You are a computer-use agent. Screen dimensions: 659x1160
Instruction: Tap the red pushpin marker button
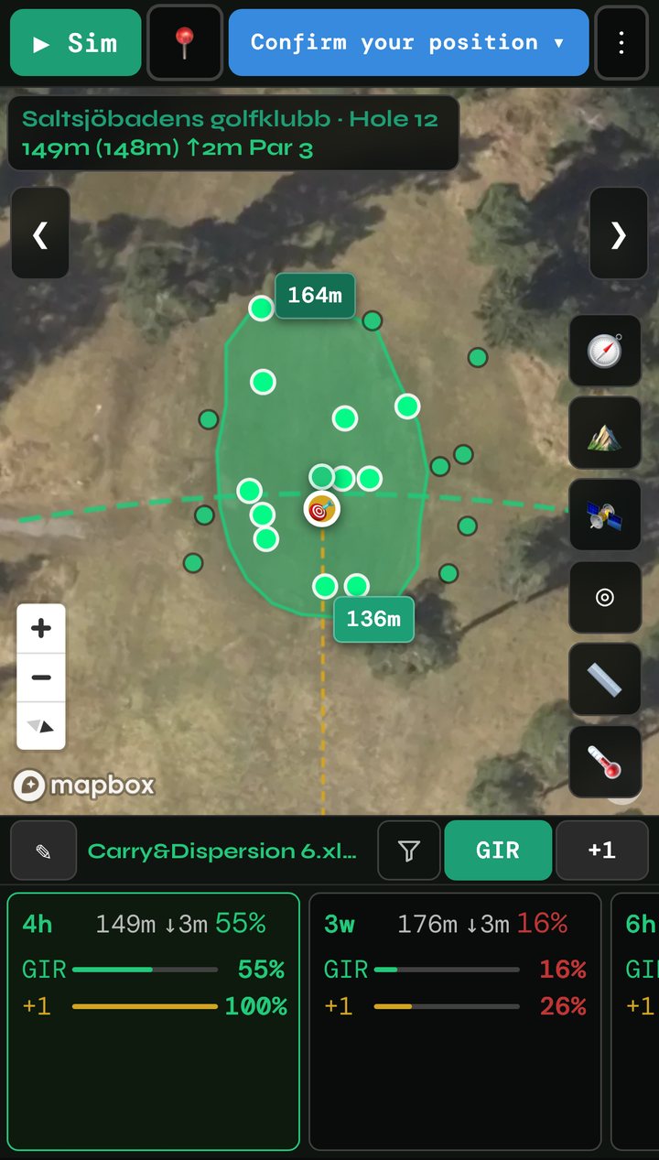(x=185, y=43)
